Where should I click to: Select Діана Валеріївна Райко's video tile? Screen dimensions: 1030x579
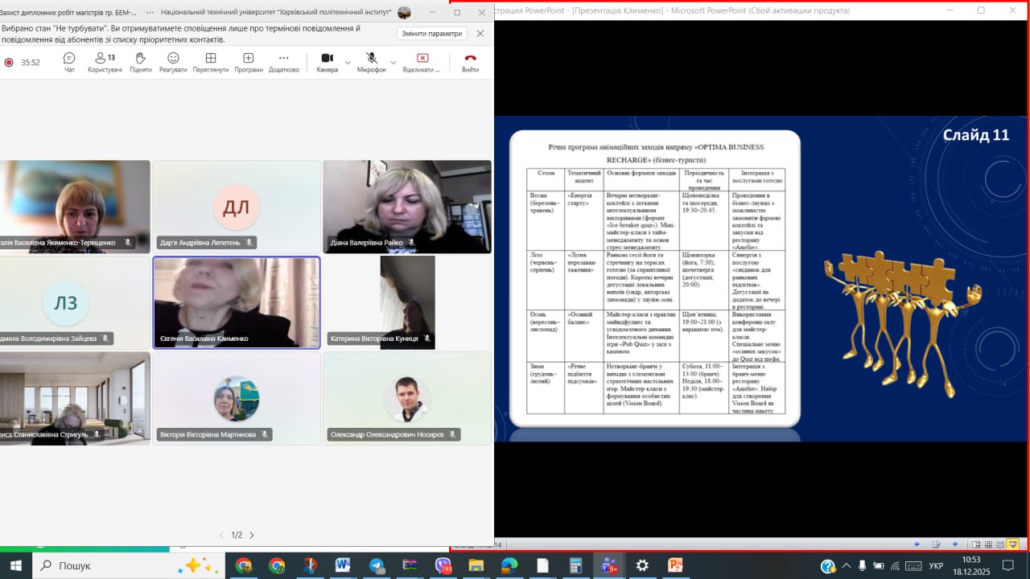tap(407, 207)
